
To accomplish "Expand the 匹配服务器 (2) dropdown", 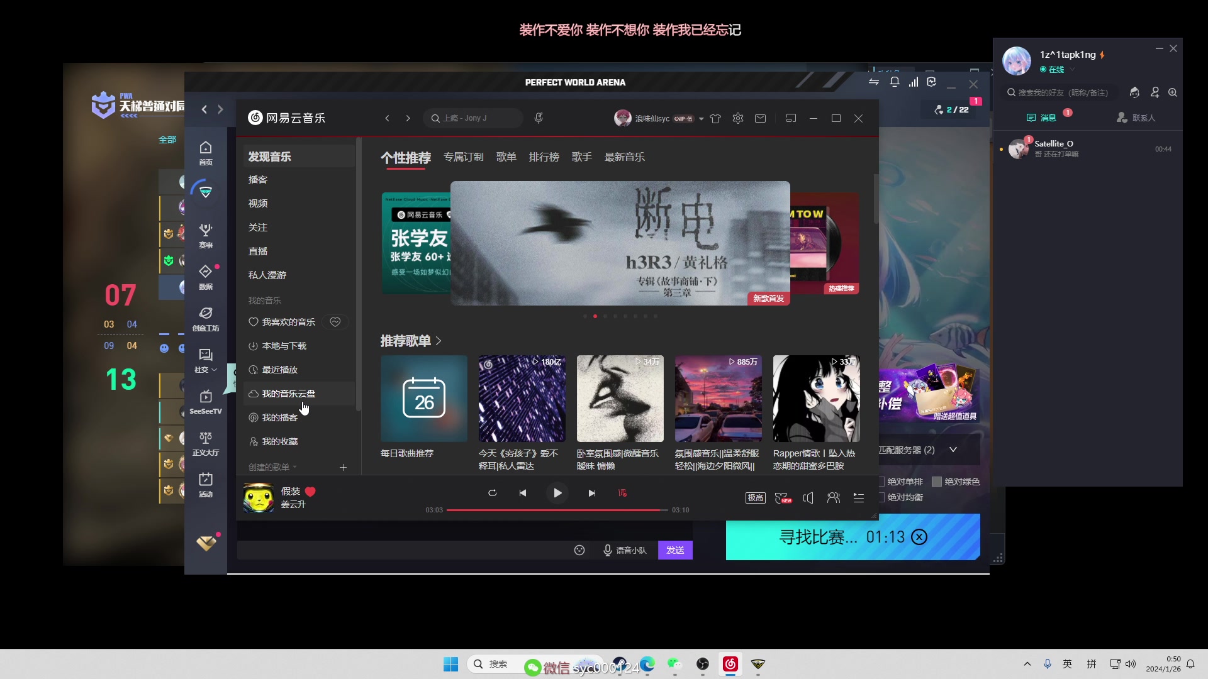I will pos(953,450).
